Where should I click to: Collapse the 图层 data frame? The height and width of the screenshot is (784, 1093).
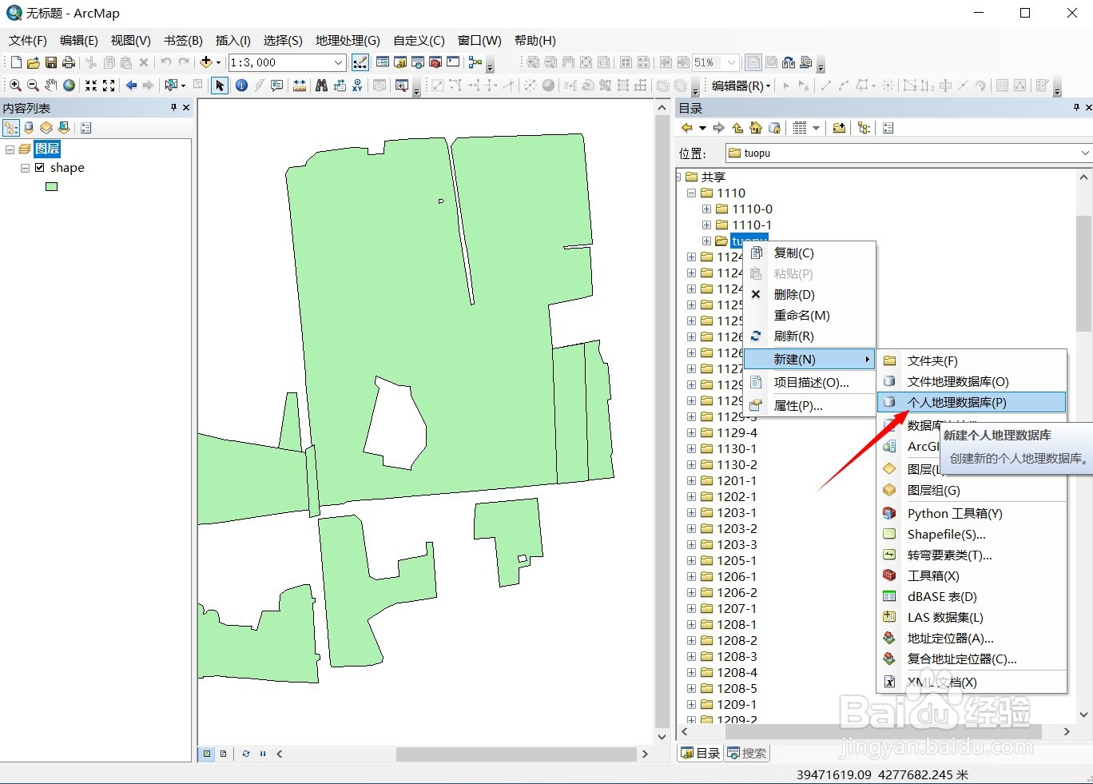pyautogui.click(x=10, y=149)
